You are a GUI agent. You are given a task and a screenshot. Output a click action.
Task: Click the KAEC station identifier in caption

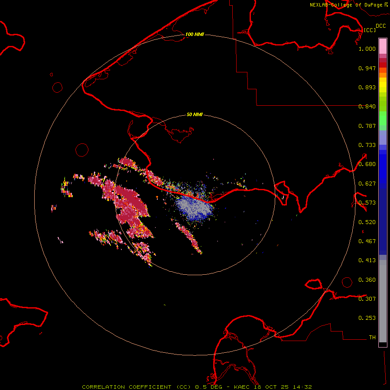coord(242,387)
